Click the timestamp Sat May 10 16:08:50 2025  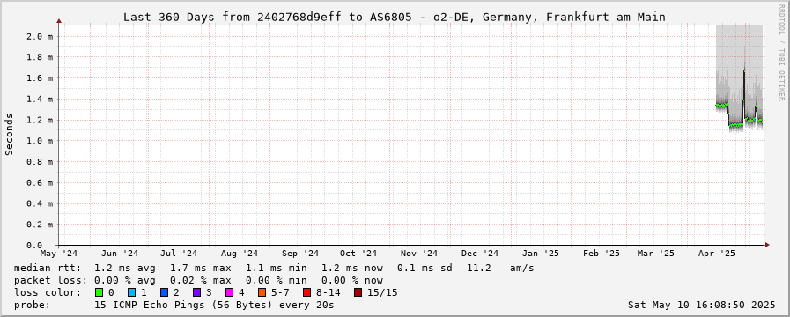(x=701, y=305)
